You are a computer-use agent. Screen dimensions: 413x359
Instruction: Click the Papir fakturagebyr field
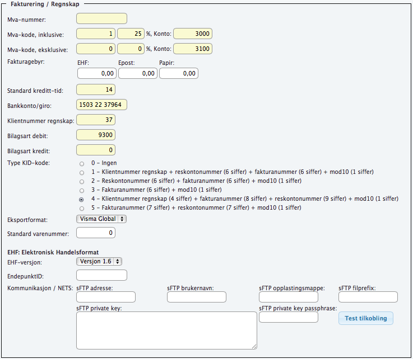(x=179, y=73)
